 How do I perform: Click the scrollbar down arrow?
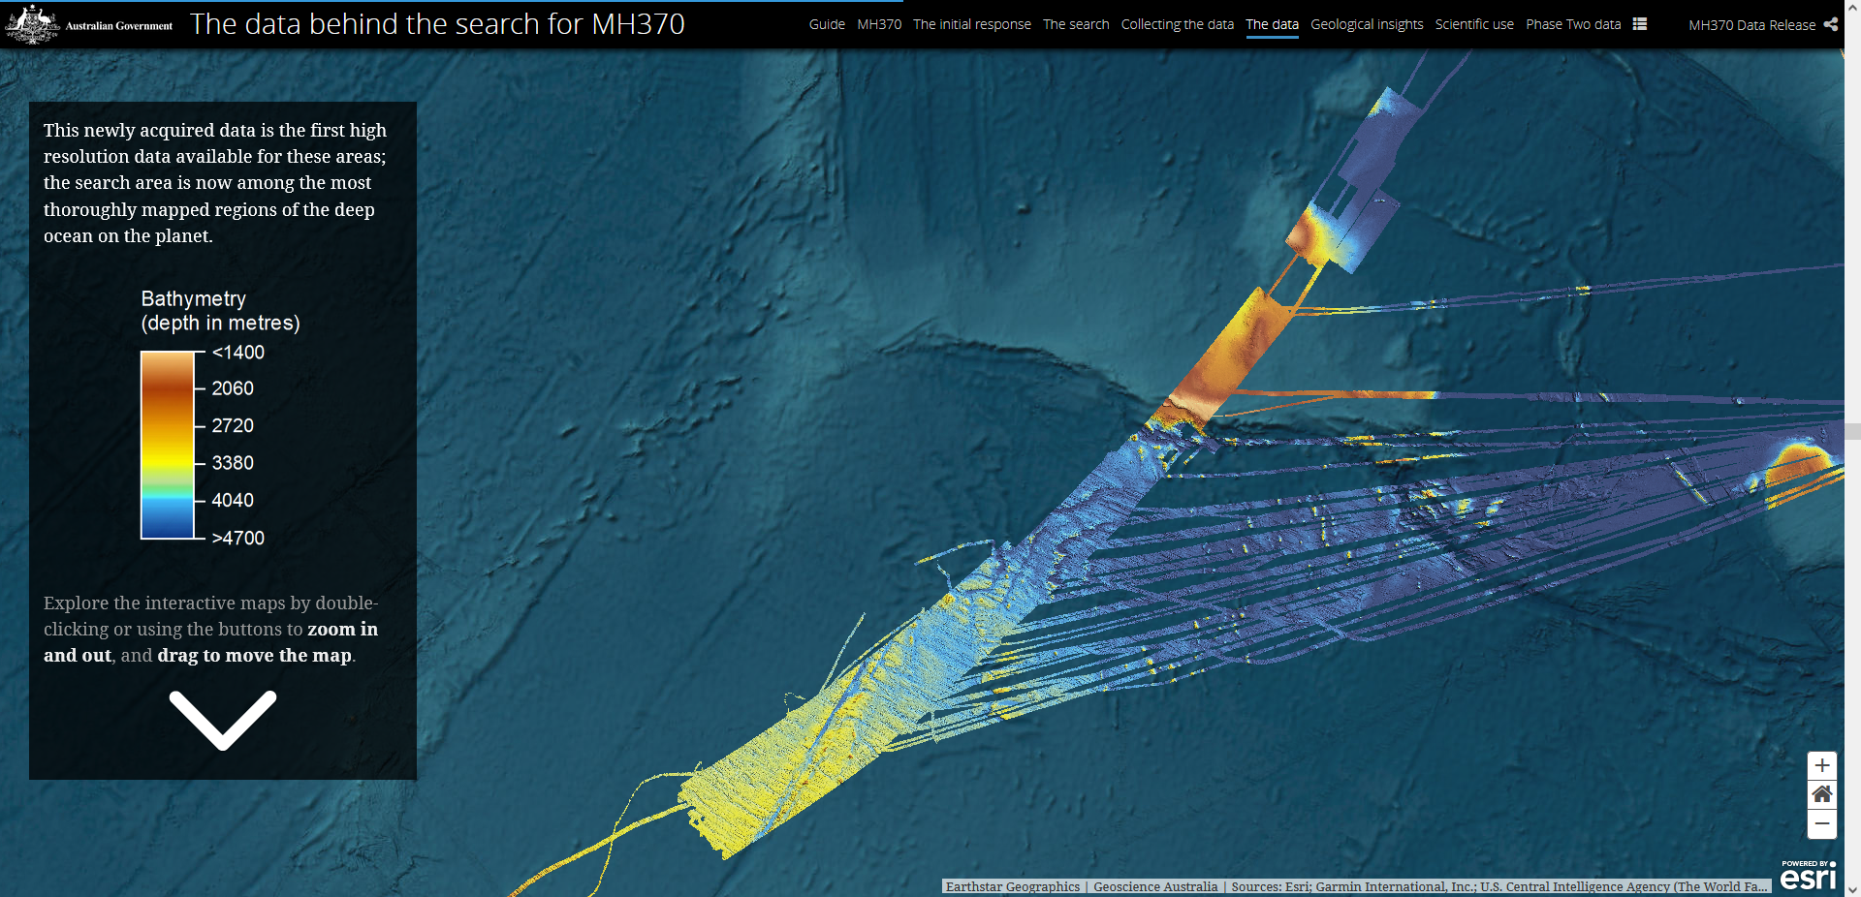click(x=1852, y=889)
